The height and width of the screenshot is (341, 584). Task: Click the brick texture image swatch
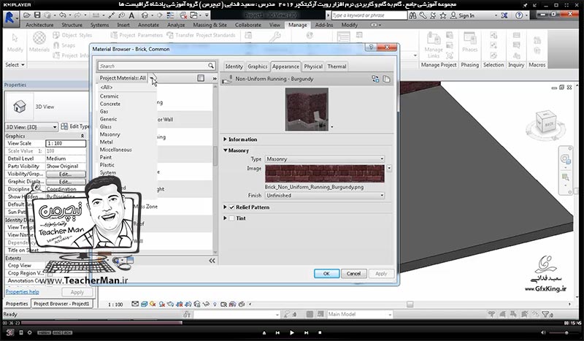coord(324,173)
